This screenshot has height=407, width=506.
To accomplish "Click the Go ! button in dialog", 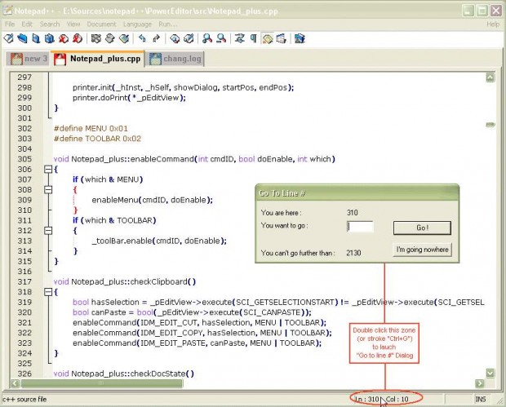I will coord(422,228).
